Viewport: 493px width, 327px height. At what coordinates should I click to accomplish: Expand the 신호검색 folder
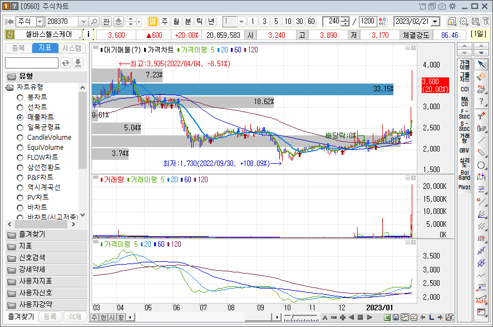pyautogui.click(x=46, y=258)
